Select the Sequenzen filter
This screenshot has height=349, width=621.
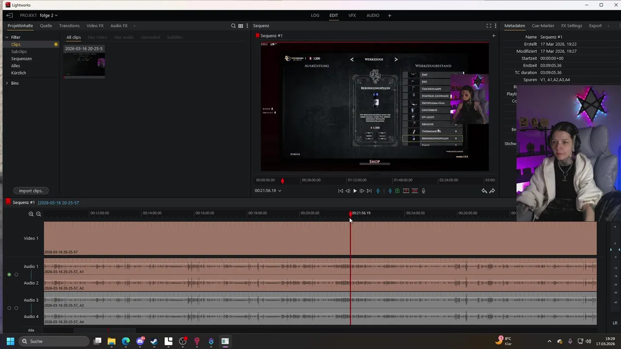pos(21,59)
